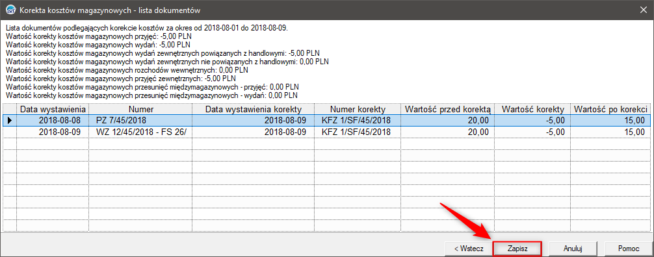The height and width of the screenshot is (257, 654).
Task: Select cell PZ 7/45/2018
Action: (x=141, y=121)
